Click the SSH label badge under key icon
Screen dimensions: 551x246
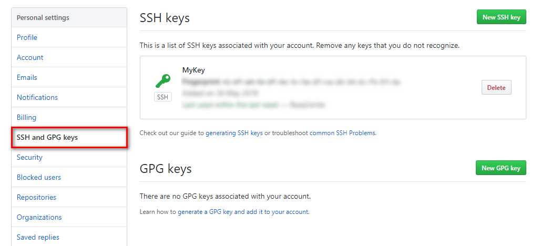click(x=162, y=97)
